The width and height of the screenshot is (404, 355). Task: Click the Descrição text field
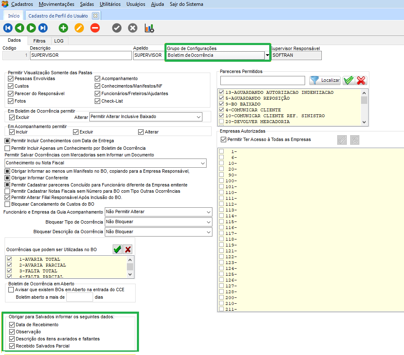coord(81,55)
